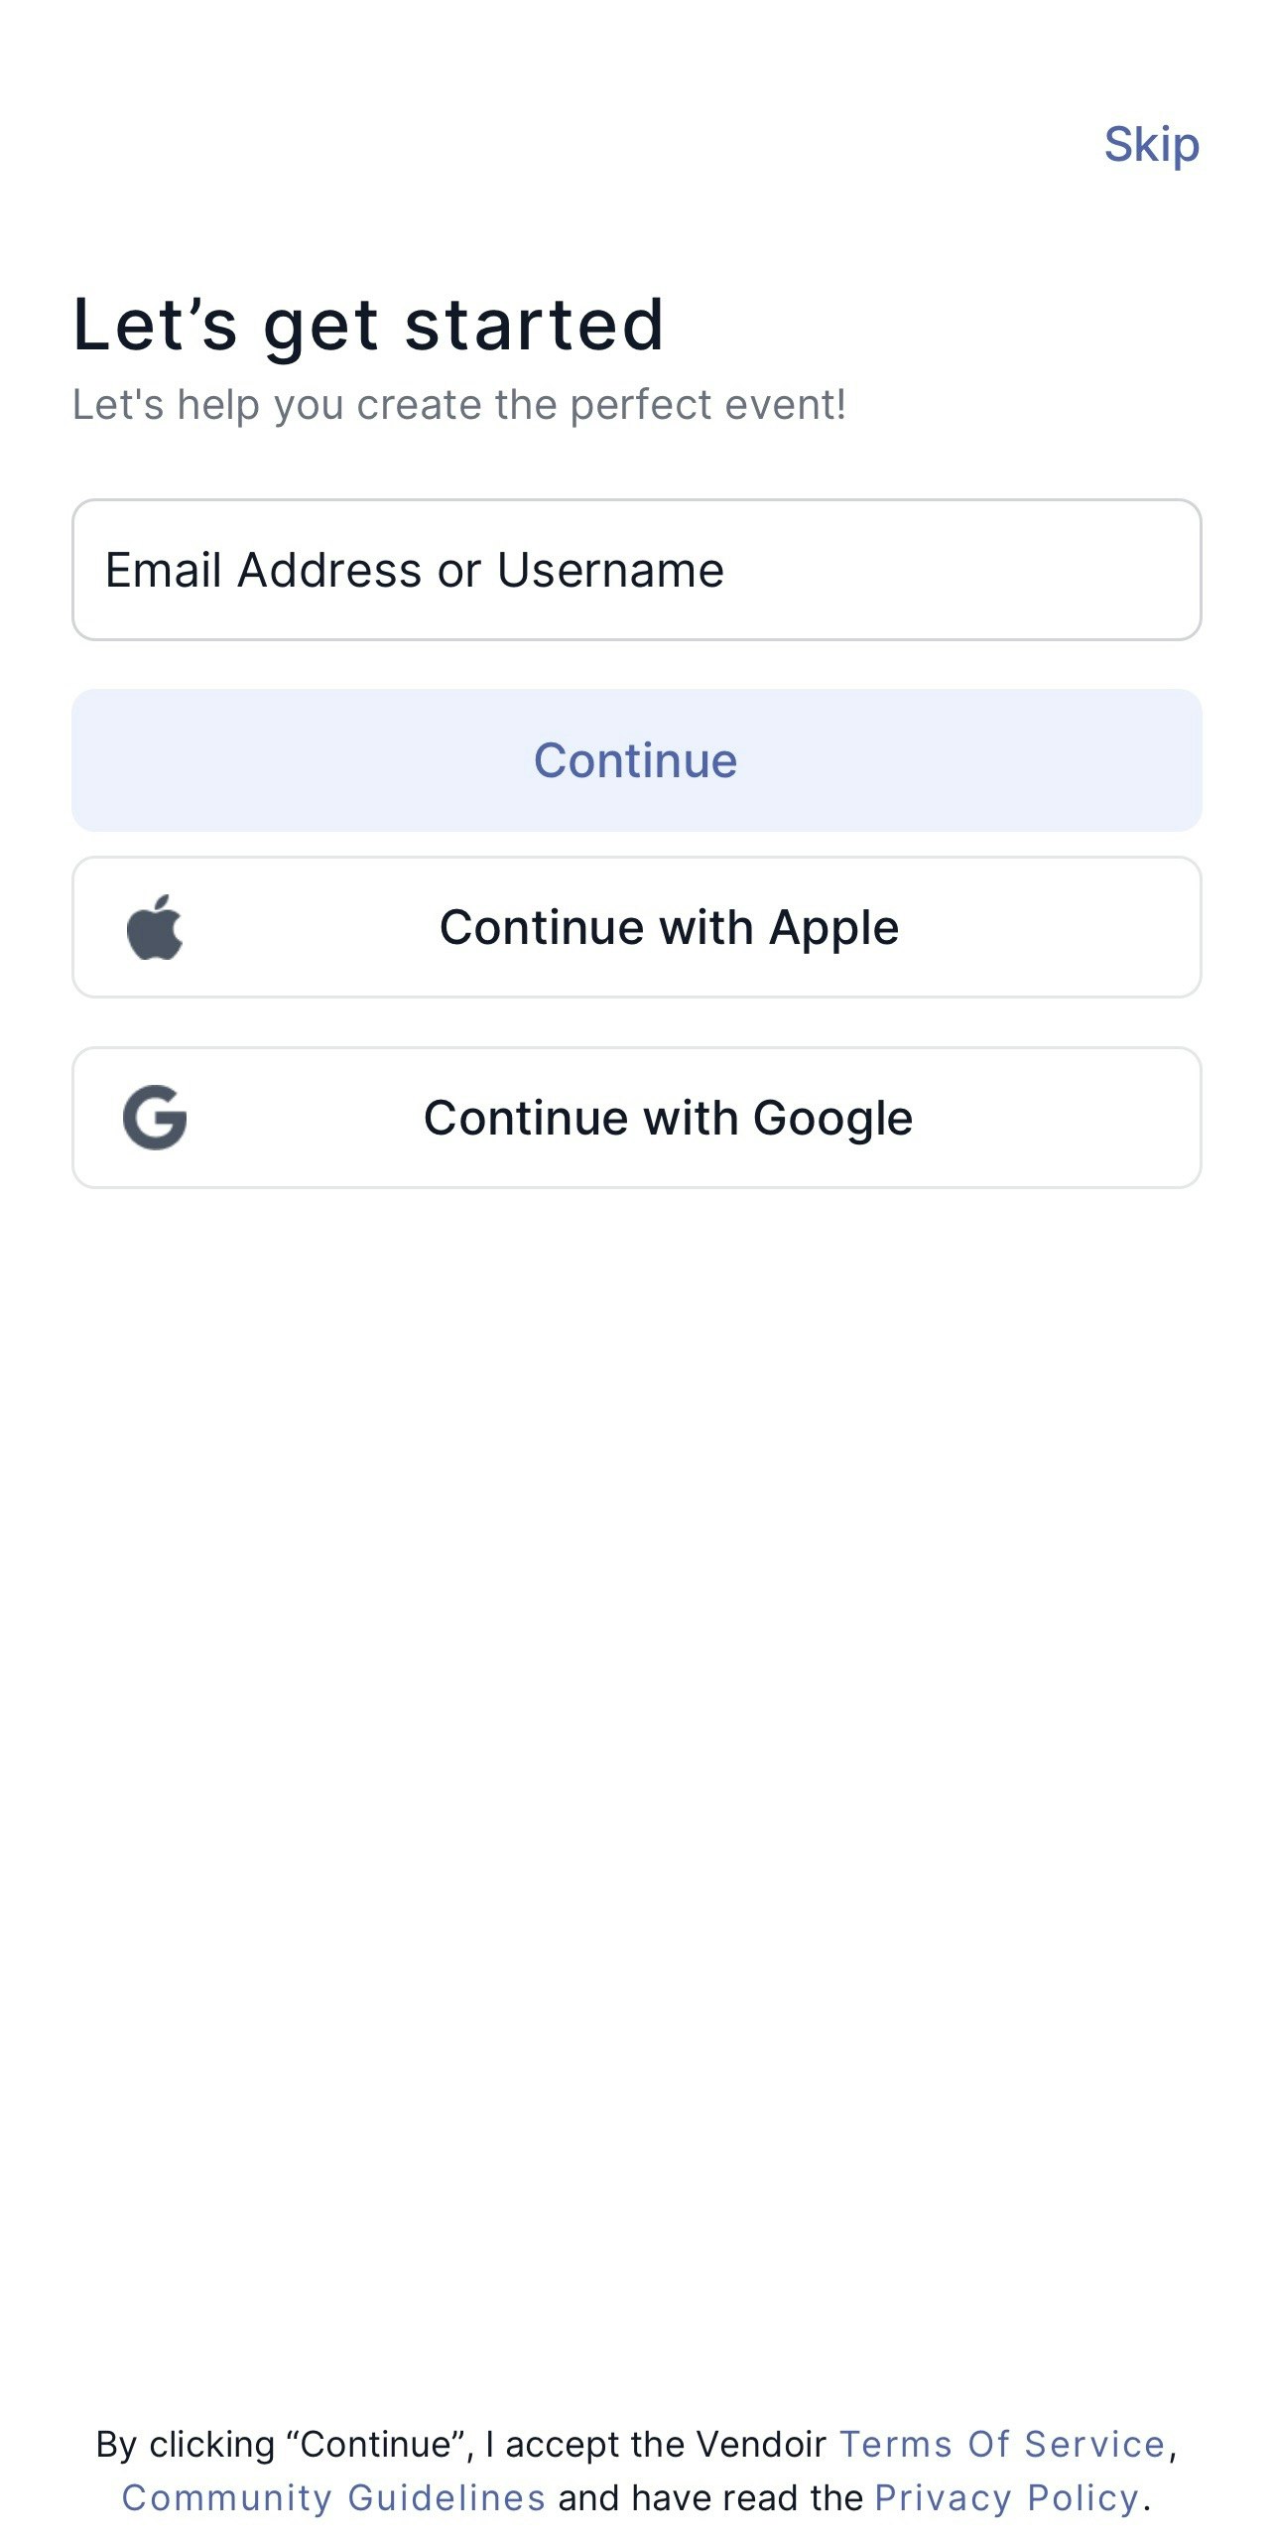Select the email placeholder text
Viewport: 1274px width, 2544px height.
click(415, 570)
